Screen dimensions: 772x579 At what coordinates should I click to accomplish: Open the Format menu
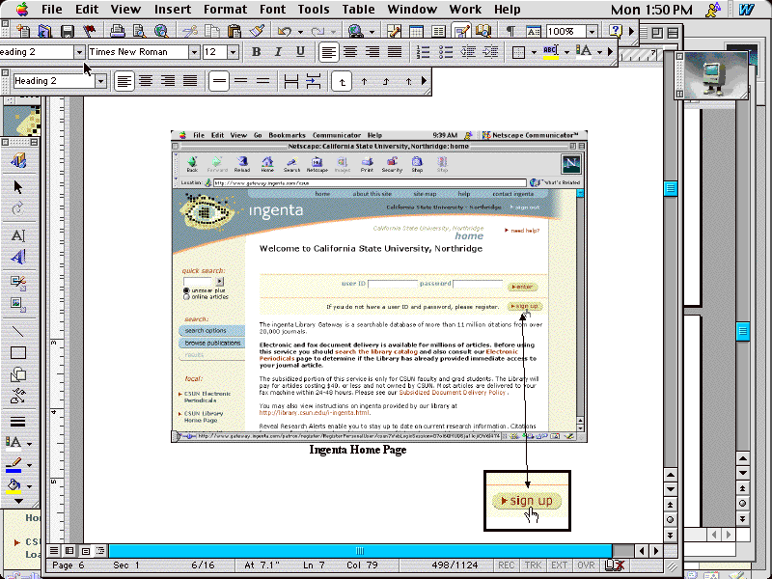coord(225,10)
